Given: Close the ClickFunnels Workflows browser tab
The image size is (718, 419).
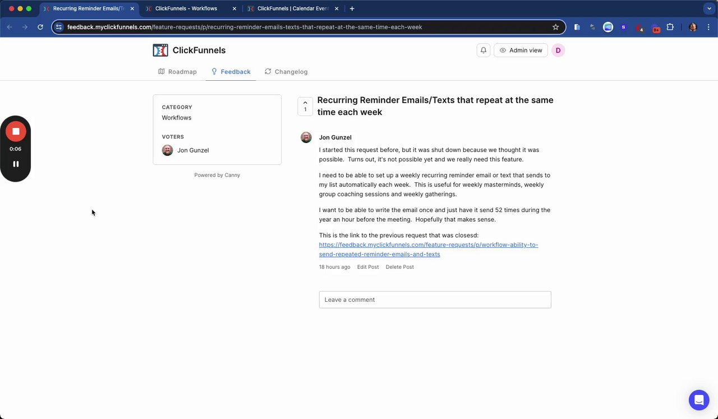Looking at the screenshot, I should [234, 8].
